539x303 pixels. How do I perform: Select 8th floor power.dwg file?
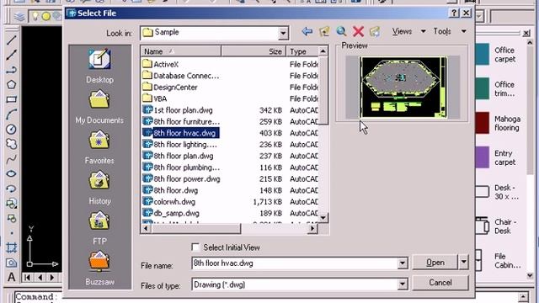tap(182, 179)
